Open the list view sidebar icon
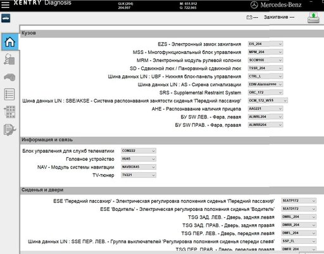The width and height of the screenshot is (324, 254). point(9,94)
